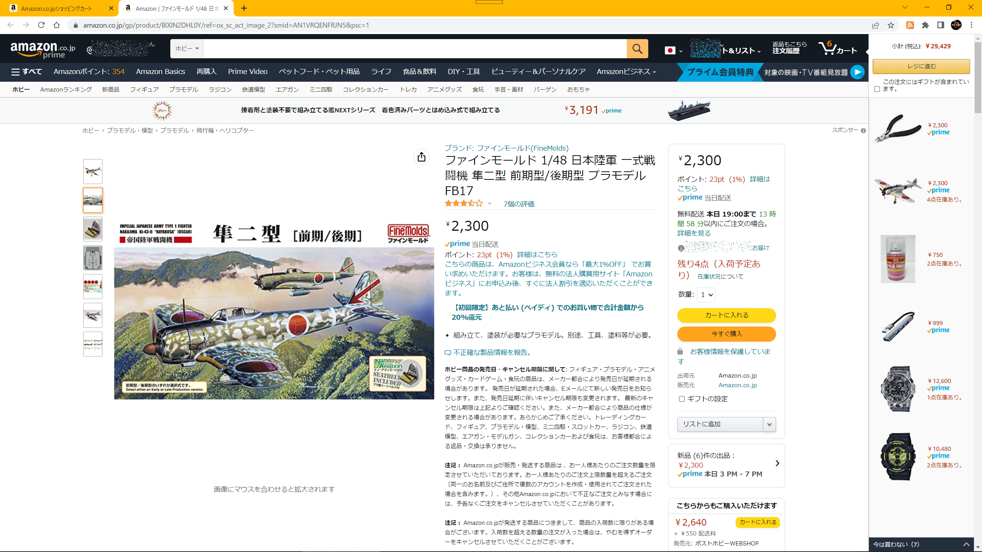Open the Japan flag language dropdown

673,51
